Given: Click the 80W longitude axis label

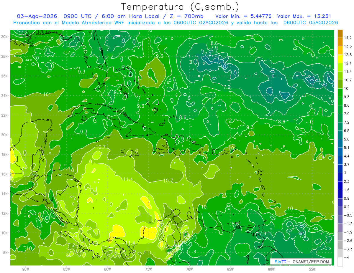Looking at the screenshot, I should (107, 269).
